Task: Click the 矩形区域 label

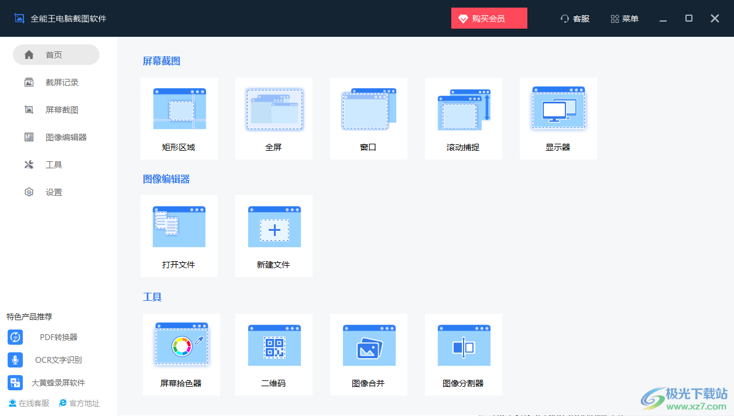Action: [x=179, y=147]
